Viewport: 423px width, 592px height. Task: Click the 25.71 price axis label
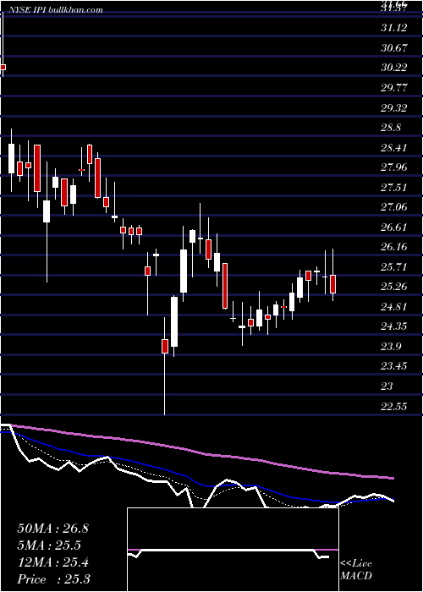394,267
